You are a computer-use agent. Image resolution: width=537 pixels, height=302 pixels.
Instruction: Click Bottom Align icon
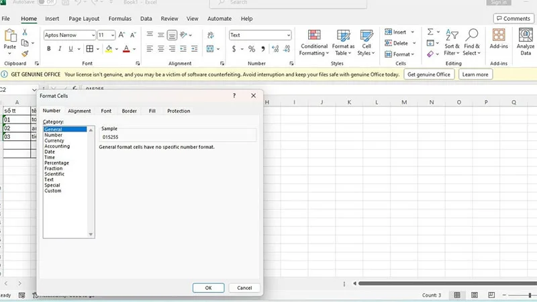pos(172,35)
